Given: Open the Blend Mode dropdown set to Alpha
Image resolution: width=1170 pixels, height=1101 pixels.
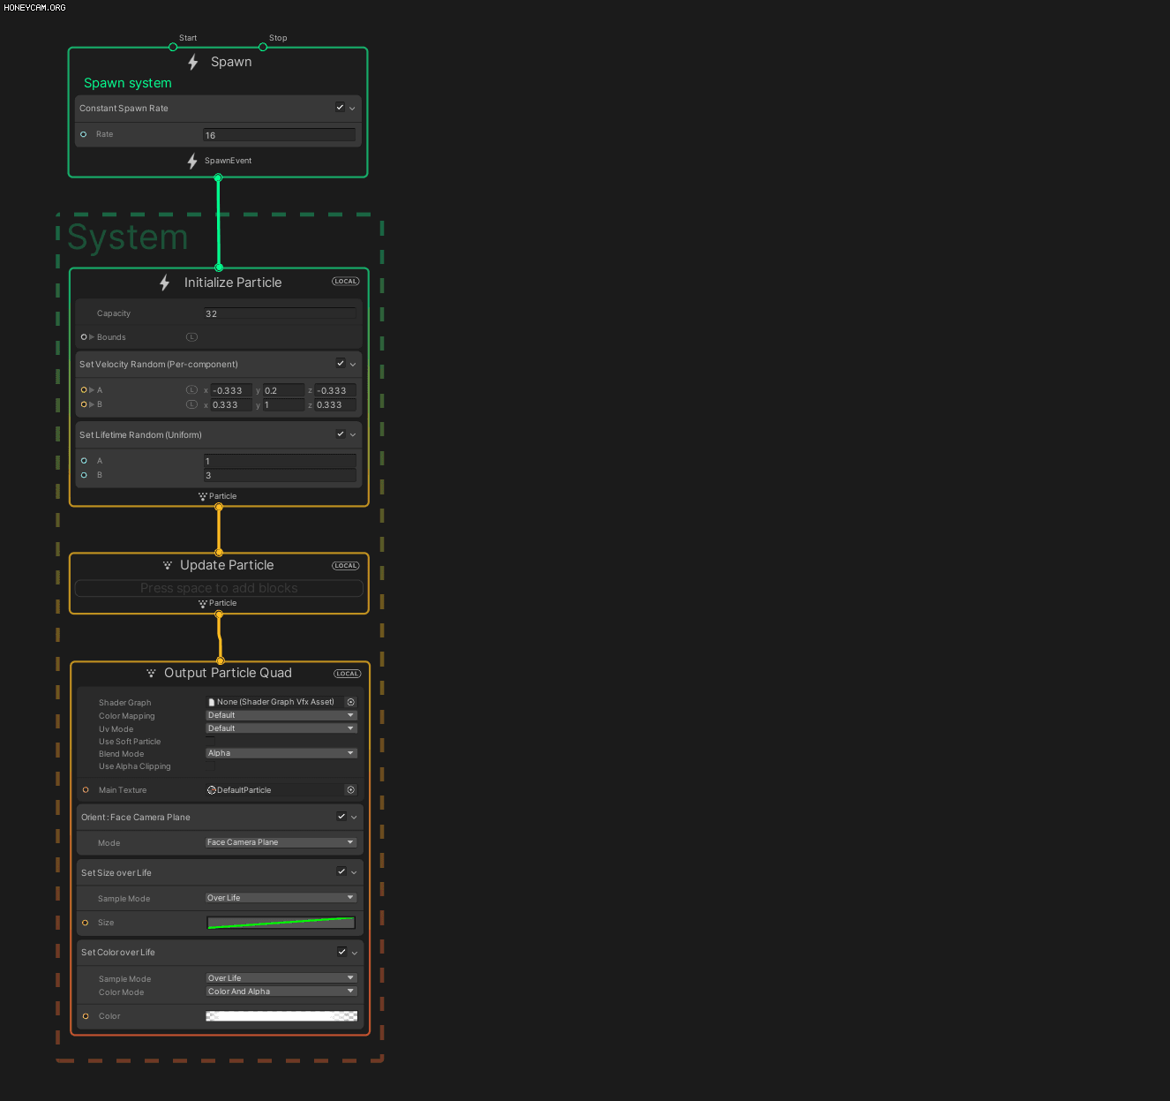Looking at the screenshot, I should tap(281, 753).
